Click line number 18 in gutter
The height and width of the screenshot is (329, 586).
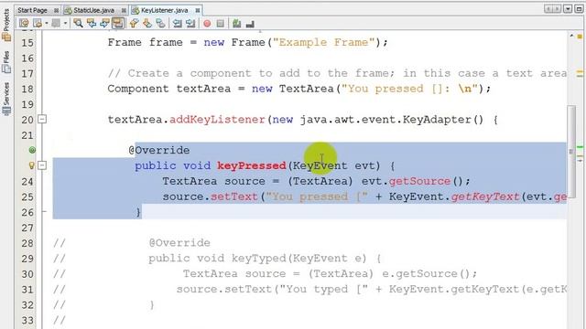click(27, 90)
